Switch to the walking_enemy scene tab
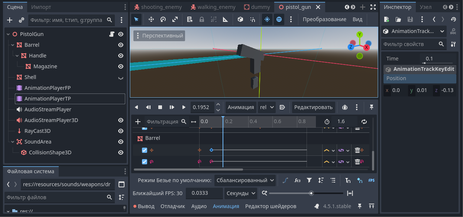Image resolution: width=463 pixels, height=217 pixels. pyautogui.click(x=213, y=7)
